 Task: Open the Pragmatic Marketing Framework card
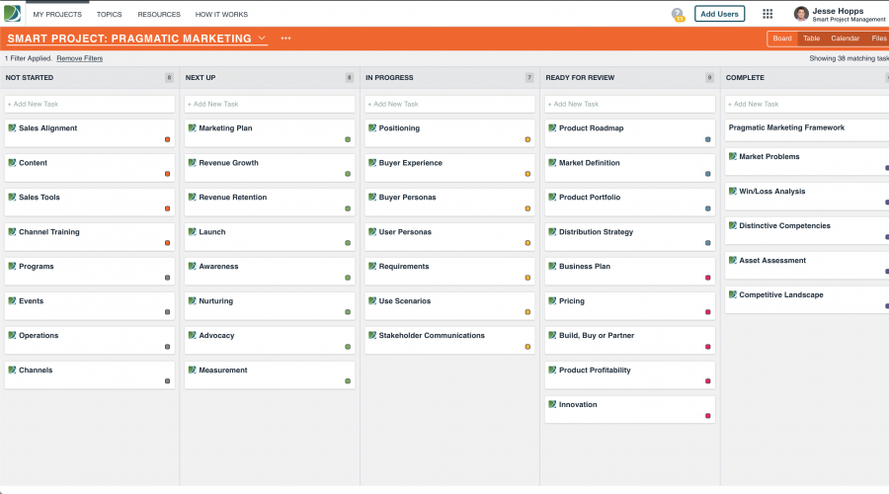807,129
